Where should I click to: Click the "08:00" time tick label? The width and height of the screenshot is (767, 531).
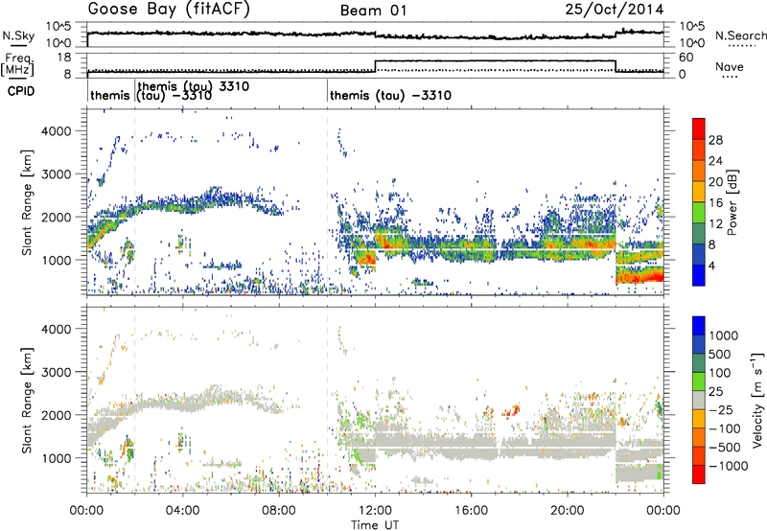coord(278,511)
